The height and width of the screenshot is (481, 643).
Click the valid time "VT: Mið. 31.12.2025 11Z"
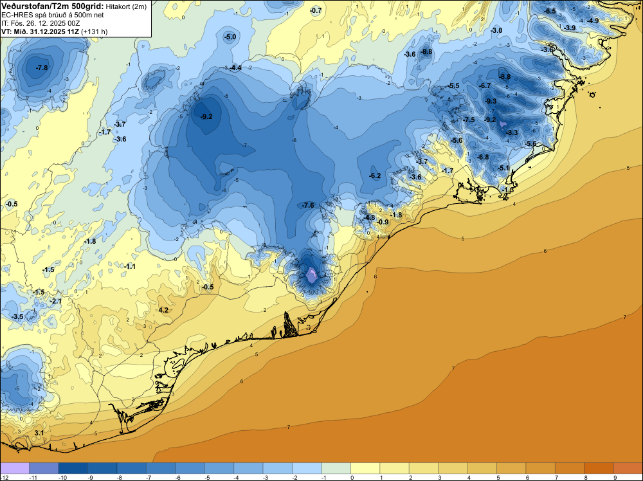click(40, 32)
